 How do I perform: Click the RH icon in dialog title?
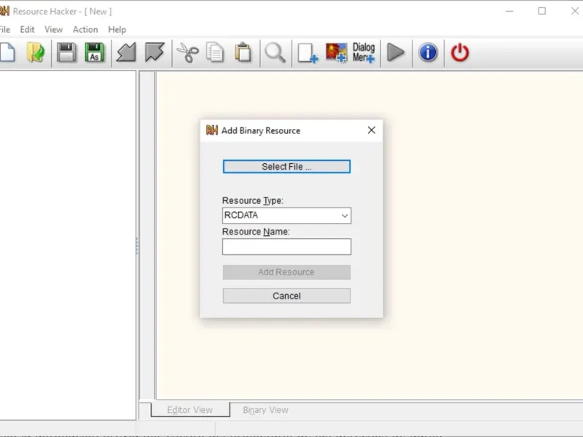[212, 130]
